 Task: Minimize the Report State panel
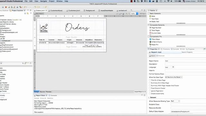click(142, 95)
